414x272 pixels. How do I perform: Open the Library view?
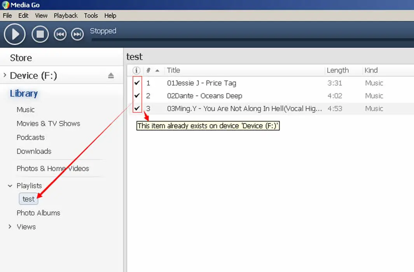tap(24, 93)
